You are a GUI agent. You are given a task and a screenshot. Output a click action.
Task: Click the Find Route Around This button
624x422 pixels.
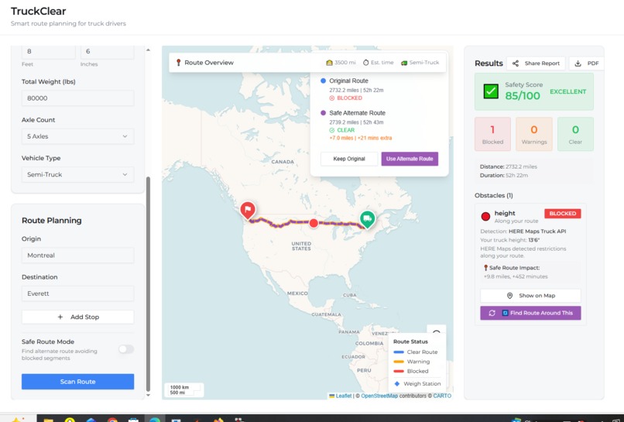click(530, 313)
